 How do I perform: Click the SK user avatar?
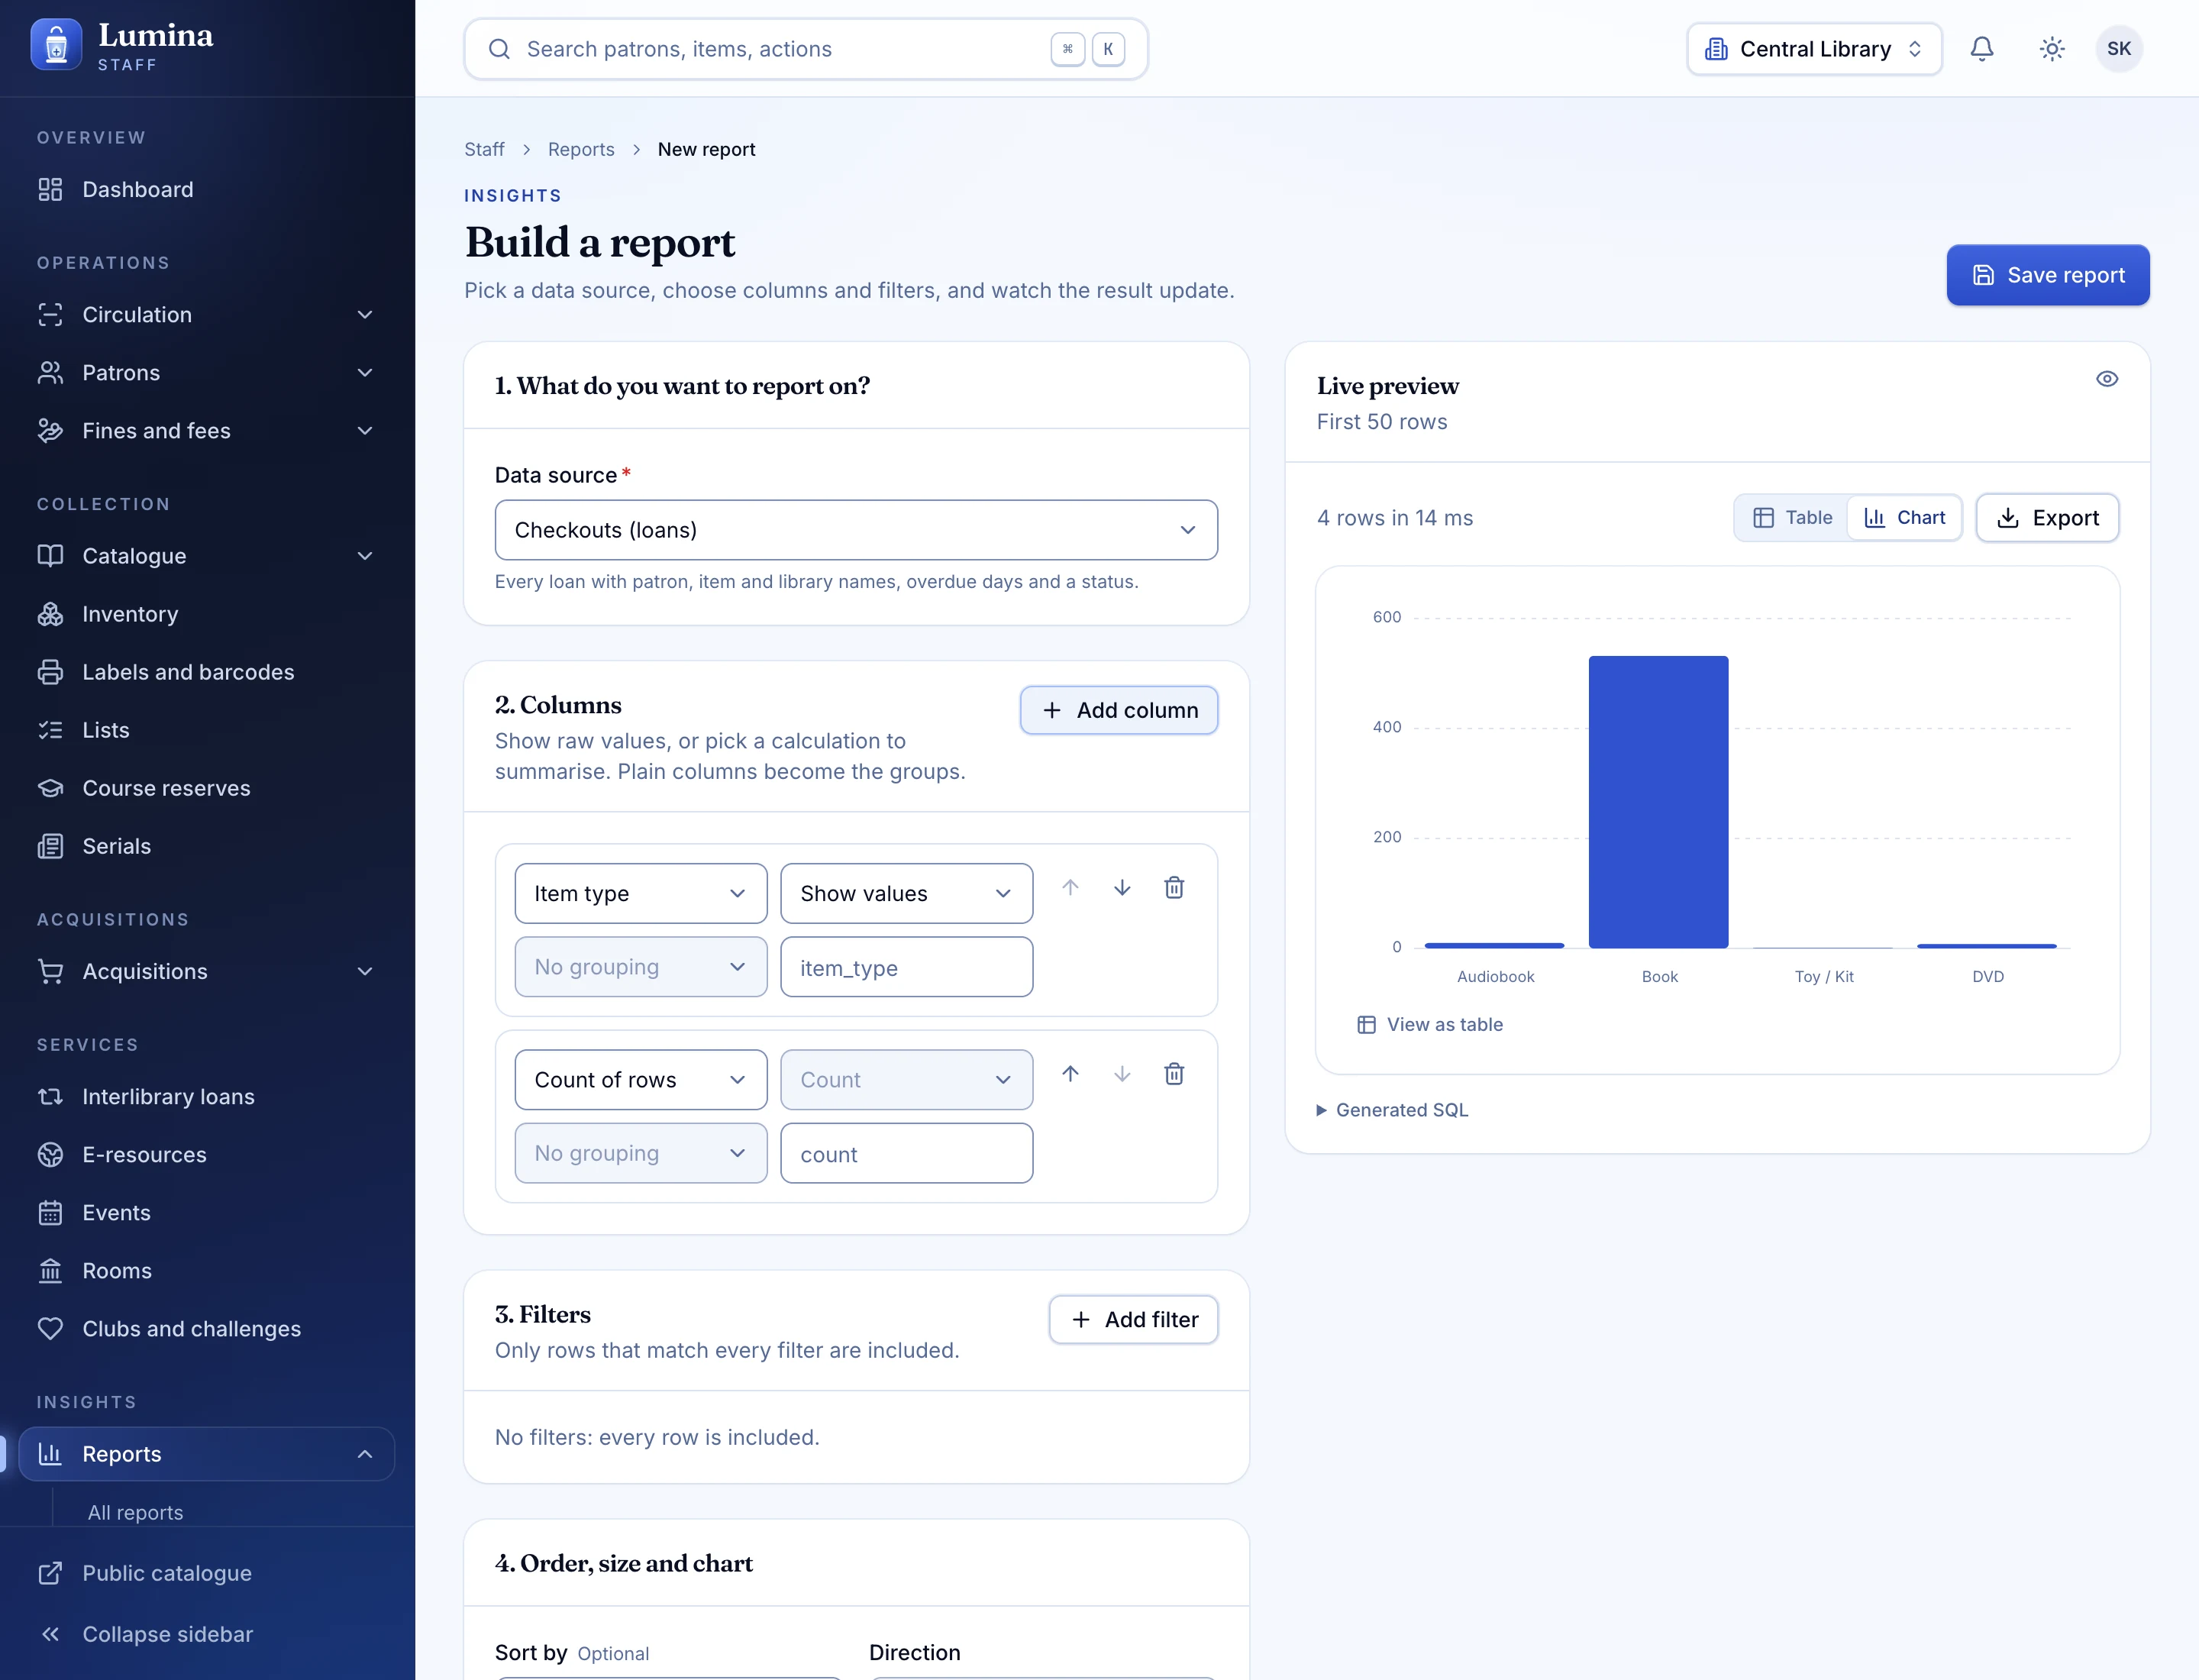click(x=2118, y=49)
